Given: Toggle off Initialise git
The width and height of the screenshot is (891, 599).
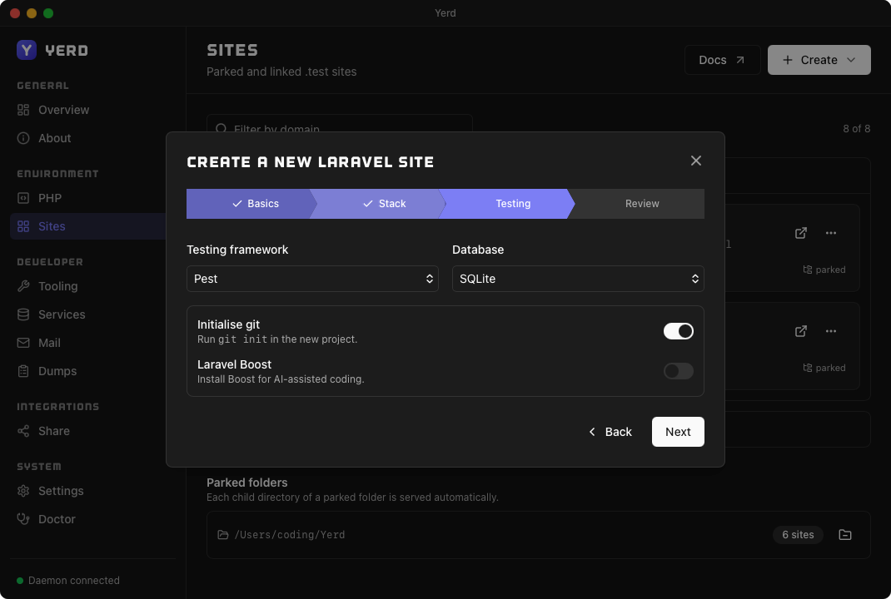Looking at the screenshot, I should (x=679, y=331).
